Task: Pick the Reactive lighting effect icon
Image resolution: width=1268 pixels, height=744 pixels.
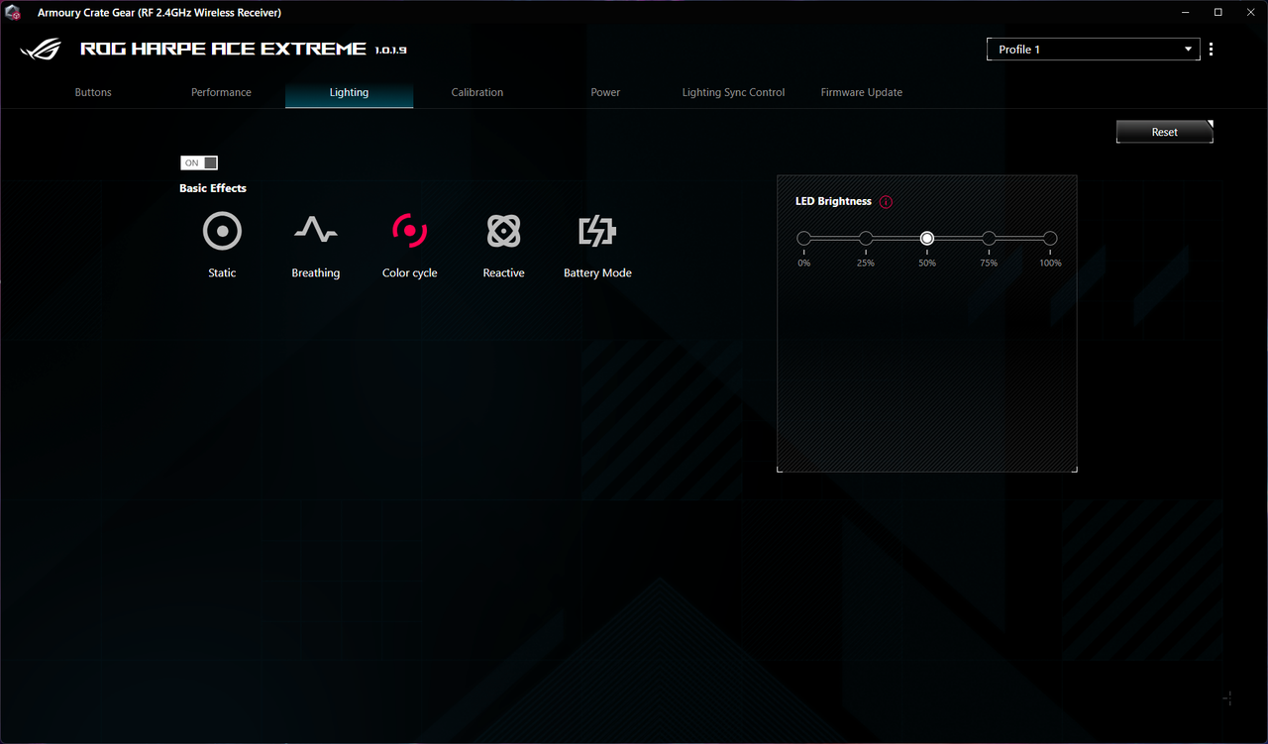Action: 503,231
